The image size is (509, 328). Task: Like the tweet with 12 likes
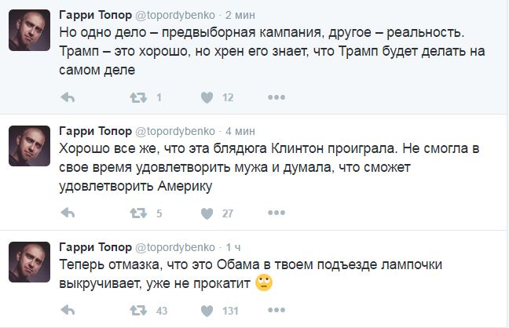[207, 97]
